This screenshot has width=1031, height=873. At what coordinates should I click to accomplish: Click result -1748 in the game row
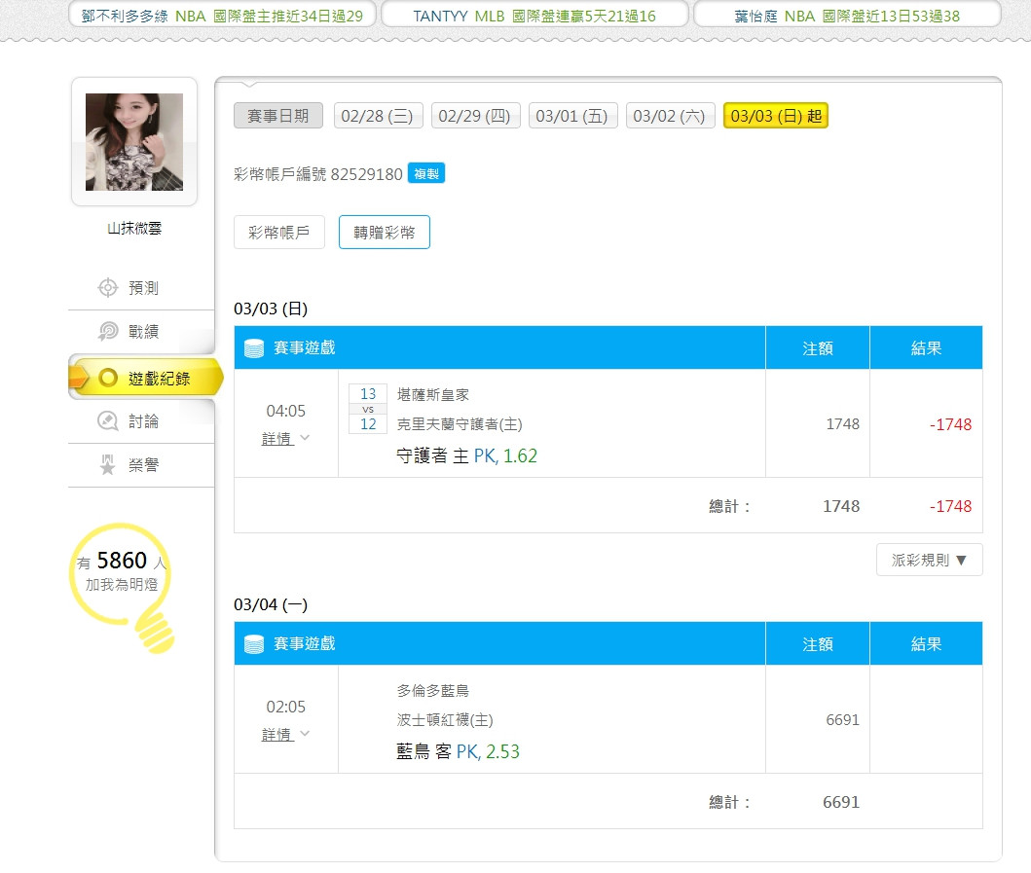click(x=950, y=424)
